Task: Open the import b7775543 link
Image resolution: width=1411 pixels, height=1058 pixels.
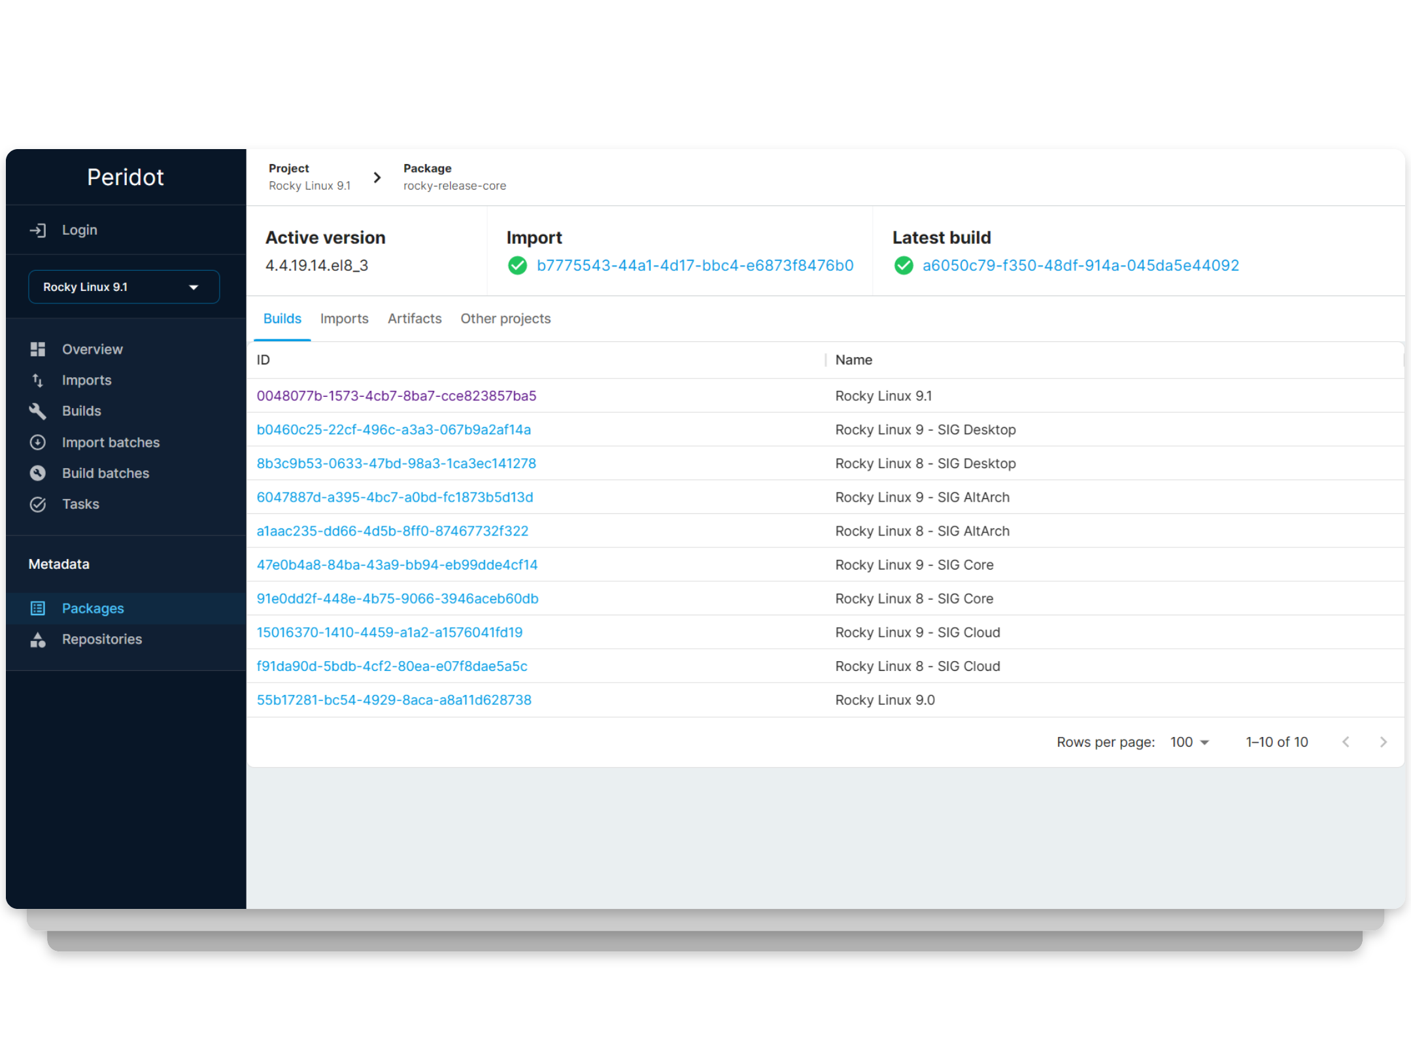Action: click(x=694, y=265)
